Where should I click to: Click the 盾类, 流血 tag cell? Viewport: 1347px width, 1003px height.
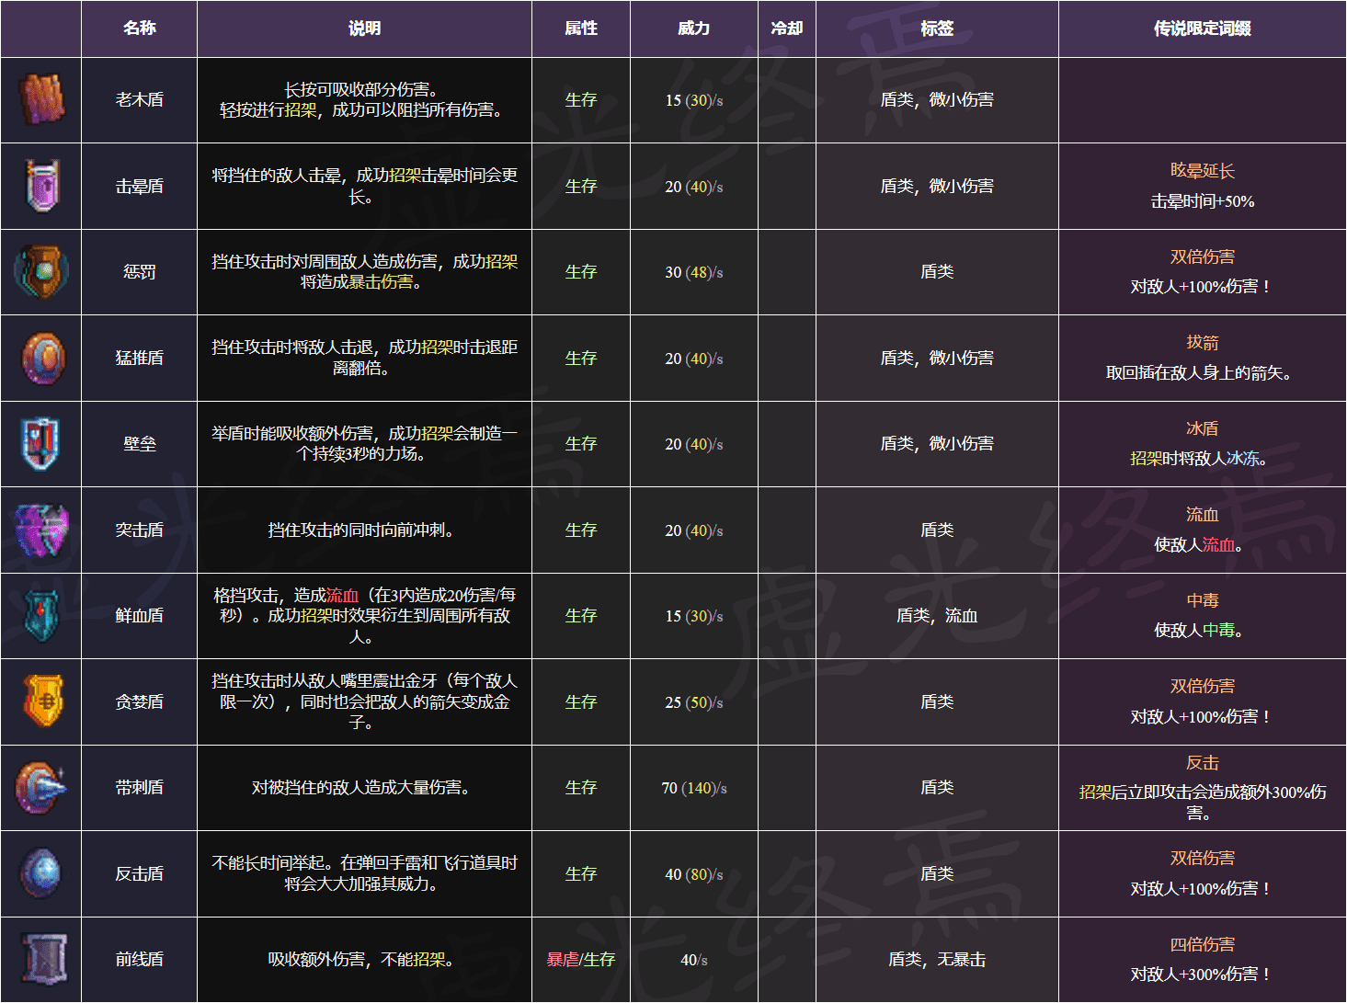click(x=937, y=616)
